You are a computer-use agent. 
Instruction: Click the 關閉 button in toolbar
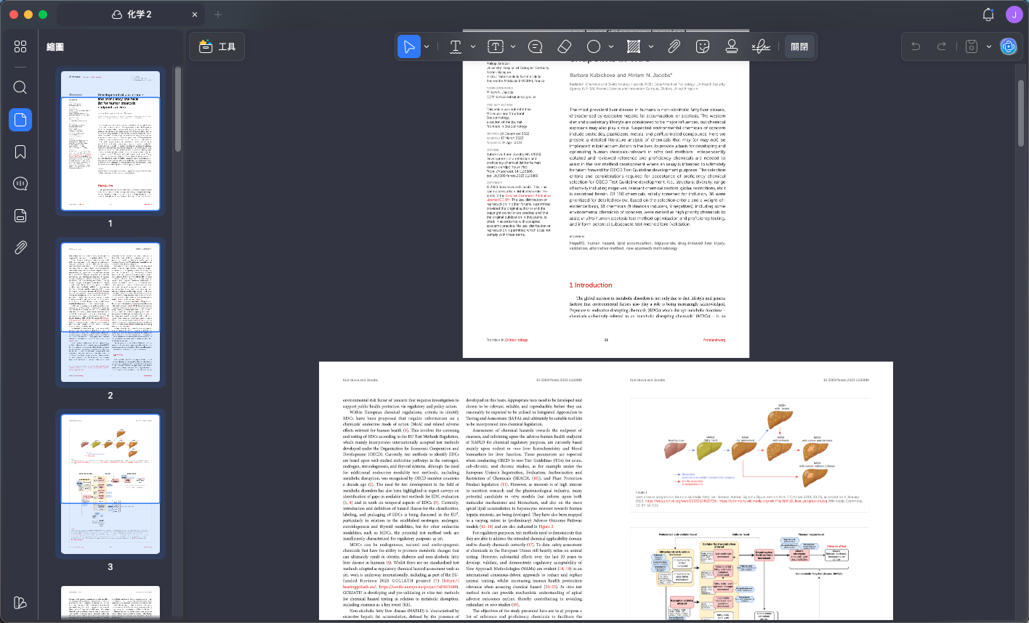[x=799, y=46]
